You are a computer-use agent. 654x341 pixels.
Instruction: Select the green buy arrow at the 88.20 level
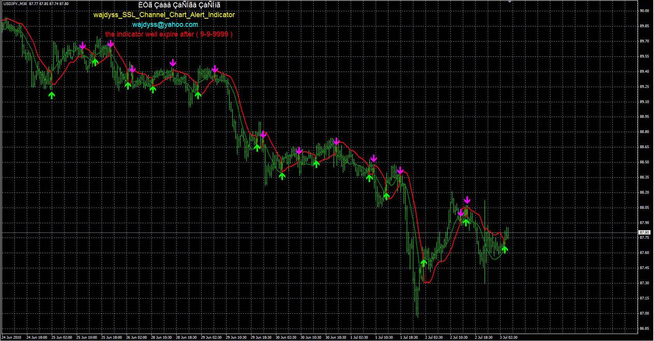386,196
